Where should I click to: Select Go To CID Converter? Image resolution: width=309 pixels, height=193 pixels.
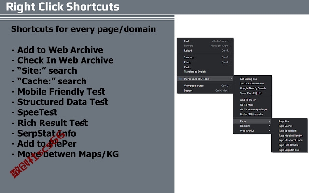click(x=252, y=114)
